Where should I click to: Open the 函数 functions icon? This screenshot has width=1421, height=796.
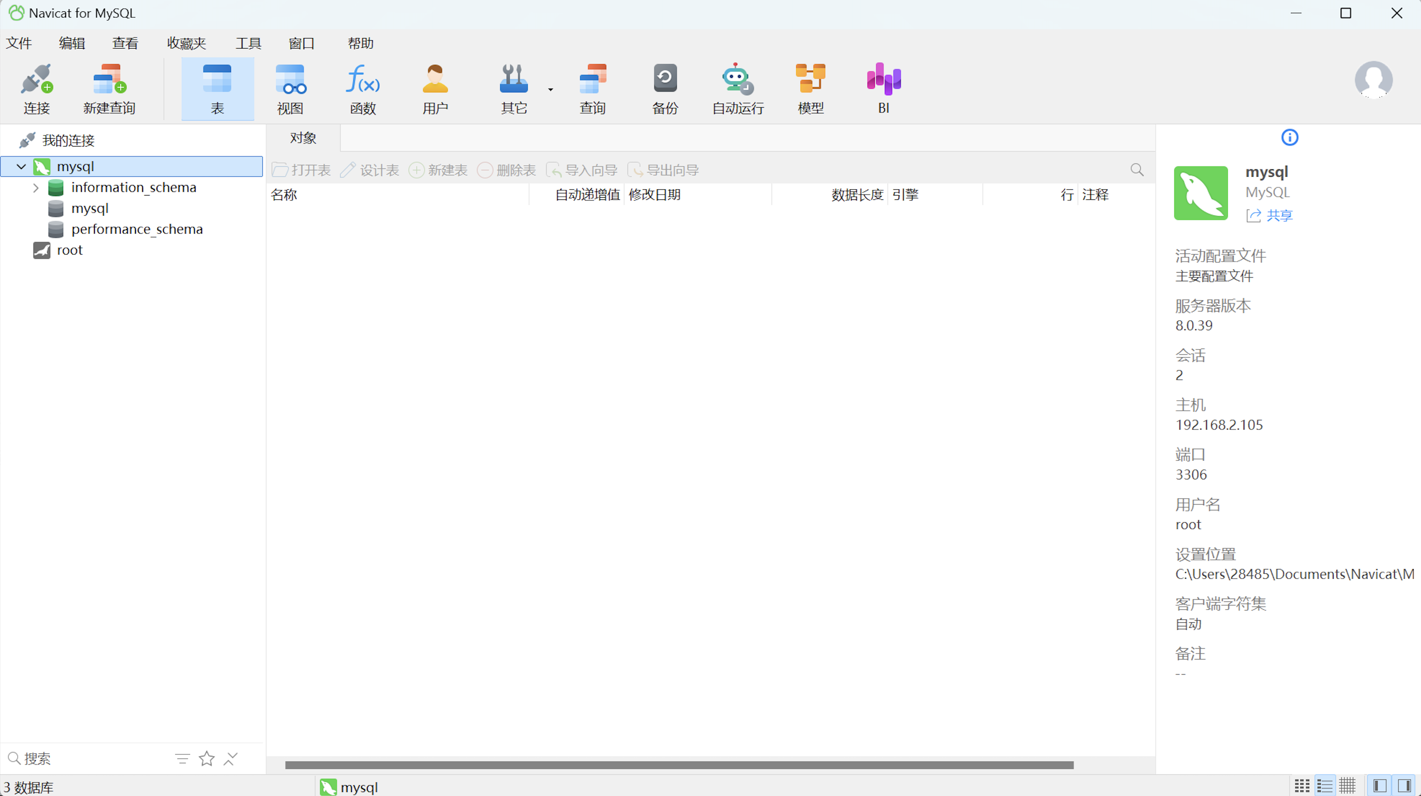pos(362,89)
